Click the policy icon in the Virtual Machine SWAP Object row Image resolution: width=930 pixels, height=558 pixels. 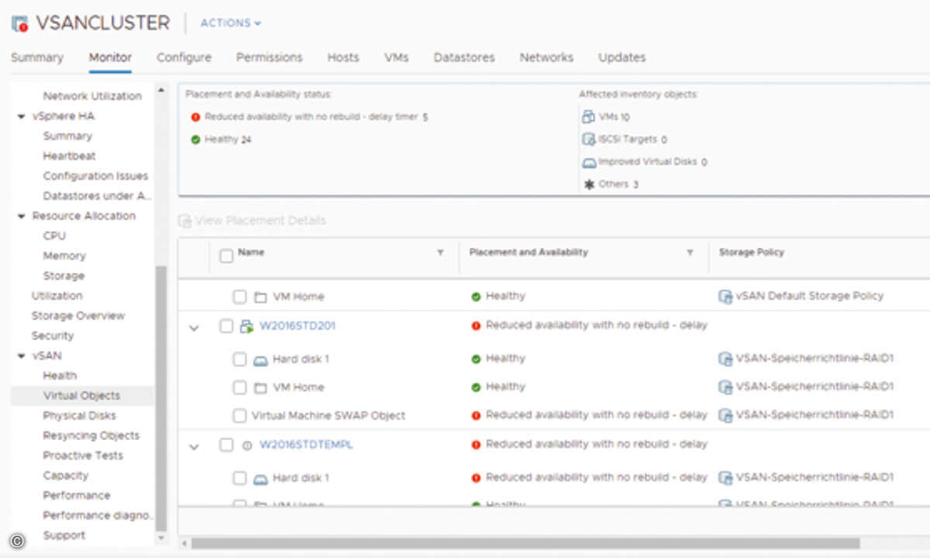[x=725, y=415]
